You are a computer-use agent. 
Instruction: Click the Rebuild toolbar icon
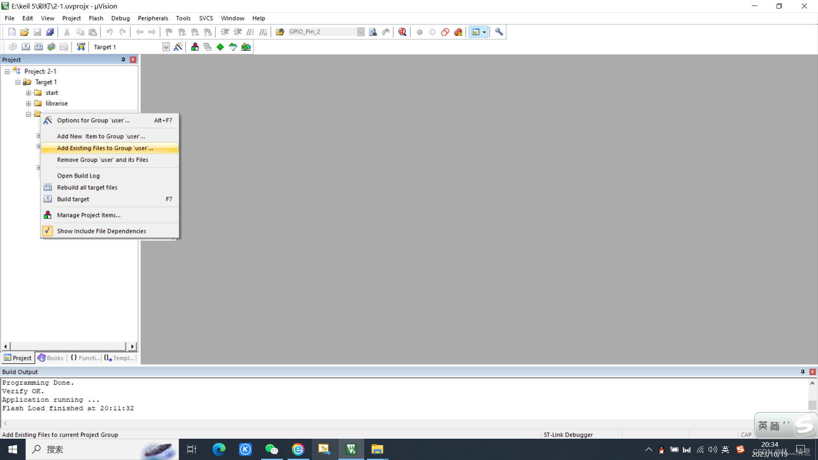[38, 47]
